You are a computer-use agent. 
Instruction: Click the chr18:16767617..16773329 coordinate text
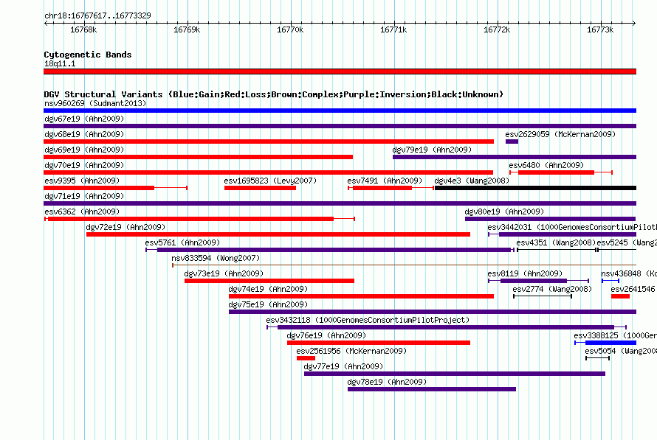click(97, 15)
